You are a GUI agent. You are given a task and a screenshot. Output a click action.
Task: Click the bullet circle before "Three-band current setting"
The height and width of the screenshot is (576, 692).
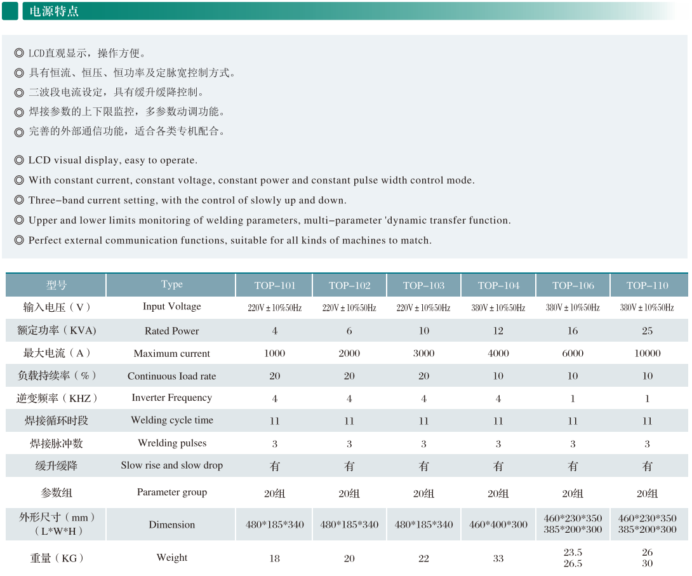(19, 201)
